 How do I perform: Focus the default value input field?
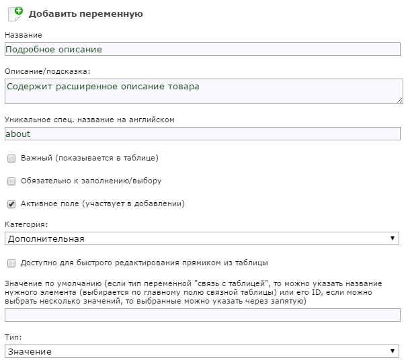point(202,315)
